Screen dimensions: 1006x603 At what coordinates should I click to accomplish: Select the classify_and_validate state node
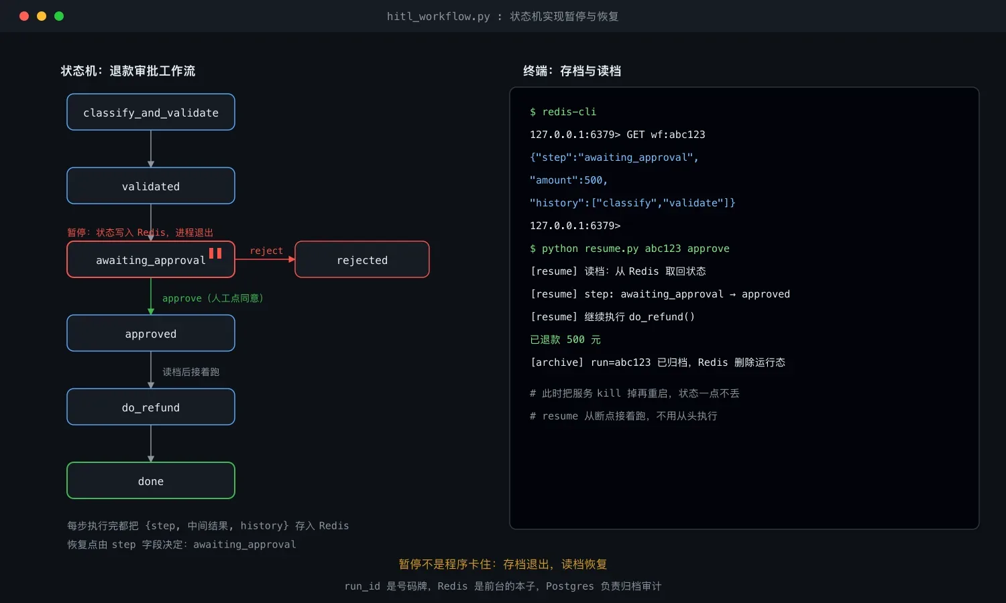pyautogui.click(x=151, y=112)
